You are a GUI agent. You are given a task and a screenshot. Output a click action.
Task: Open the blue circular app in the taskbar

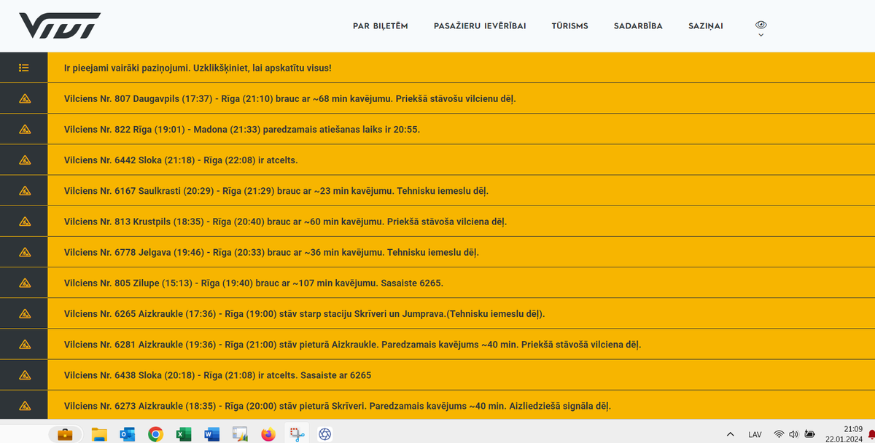tap(324, 434)
